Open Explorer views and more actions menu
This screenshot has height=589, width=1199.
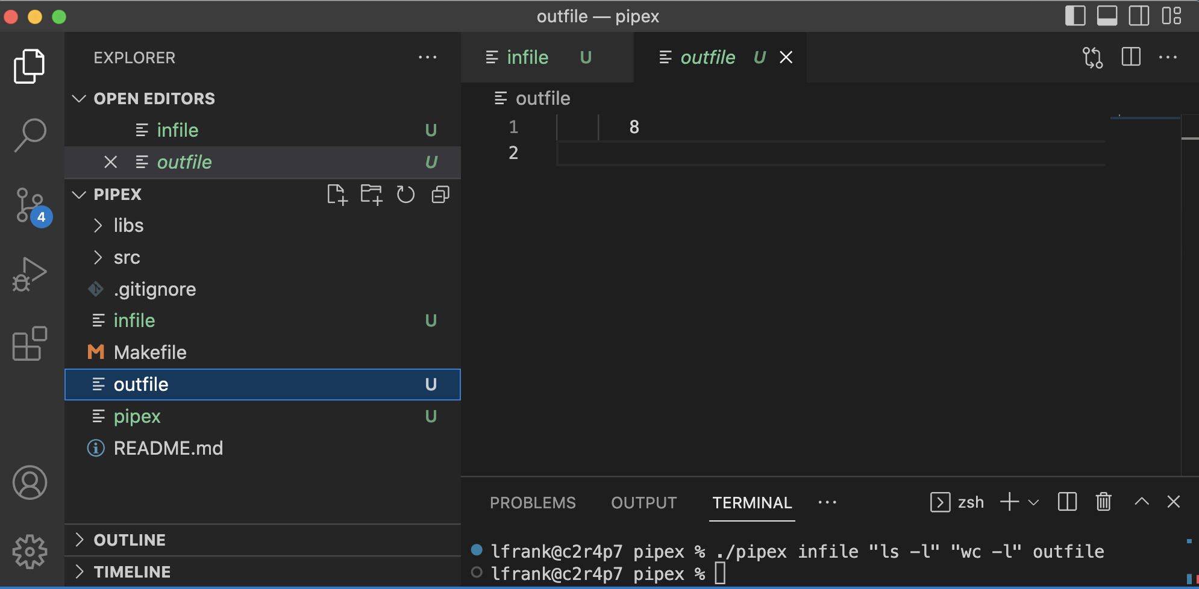pyautogui.click(x=427, y=58)
